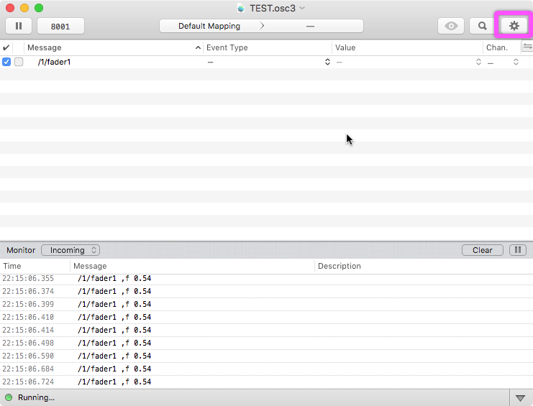Pause the monitor log
The image size is (533, 406).
point(517,250)
